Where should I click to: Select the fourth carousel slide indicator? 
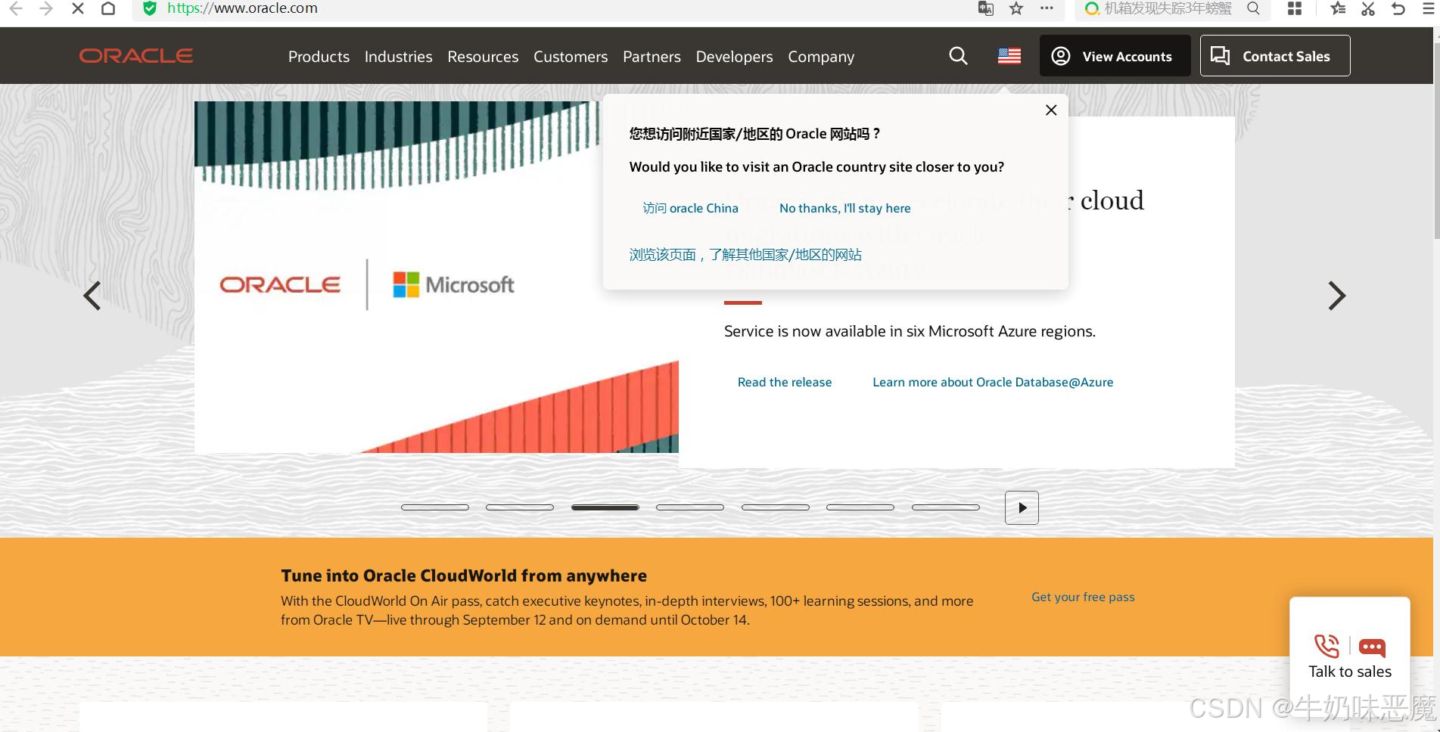pos(690,507)
